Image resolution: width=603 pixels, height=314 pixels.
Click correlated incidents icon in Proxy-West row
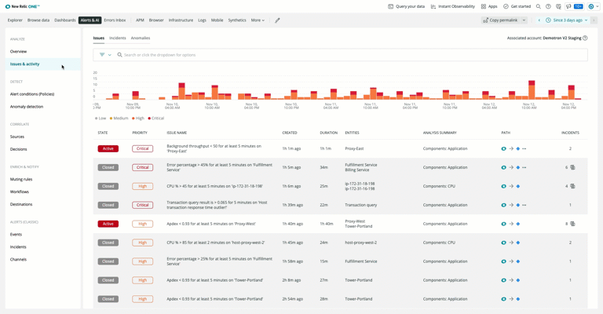pos(572,224)
